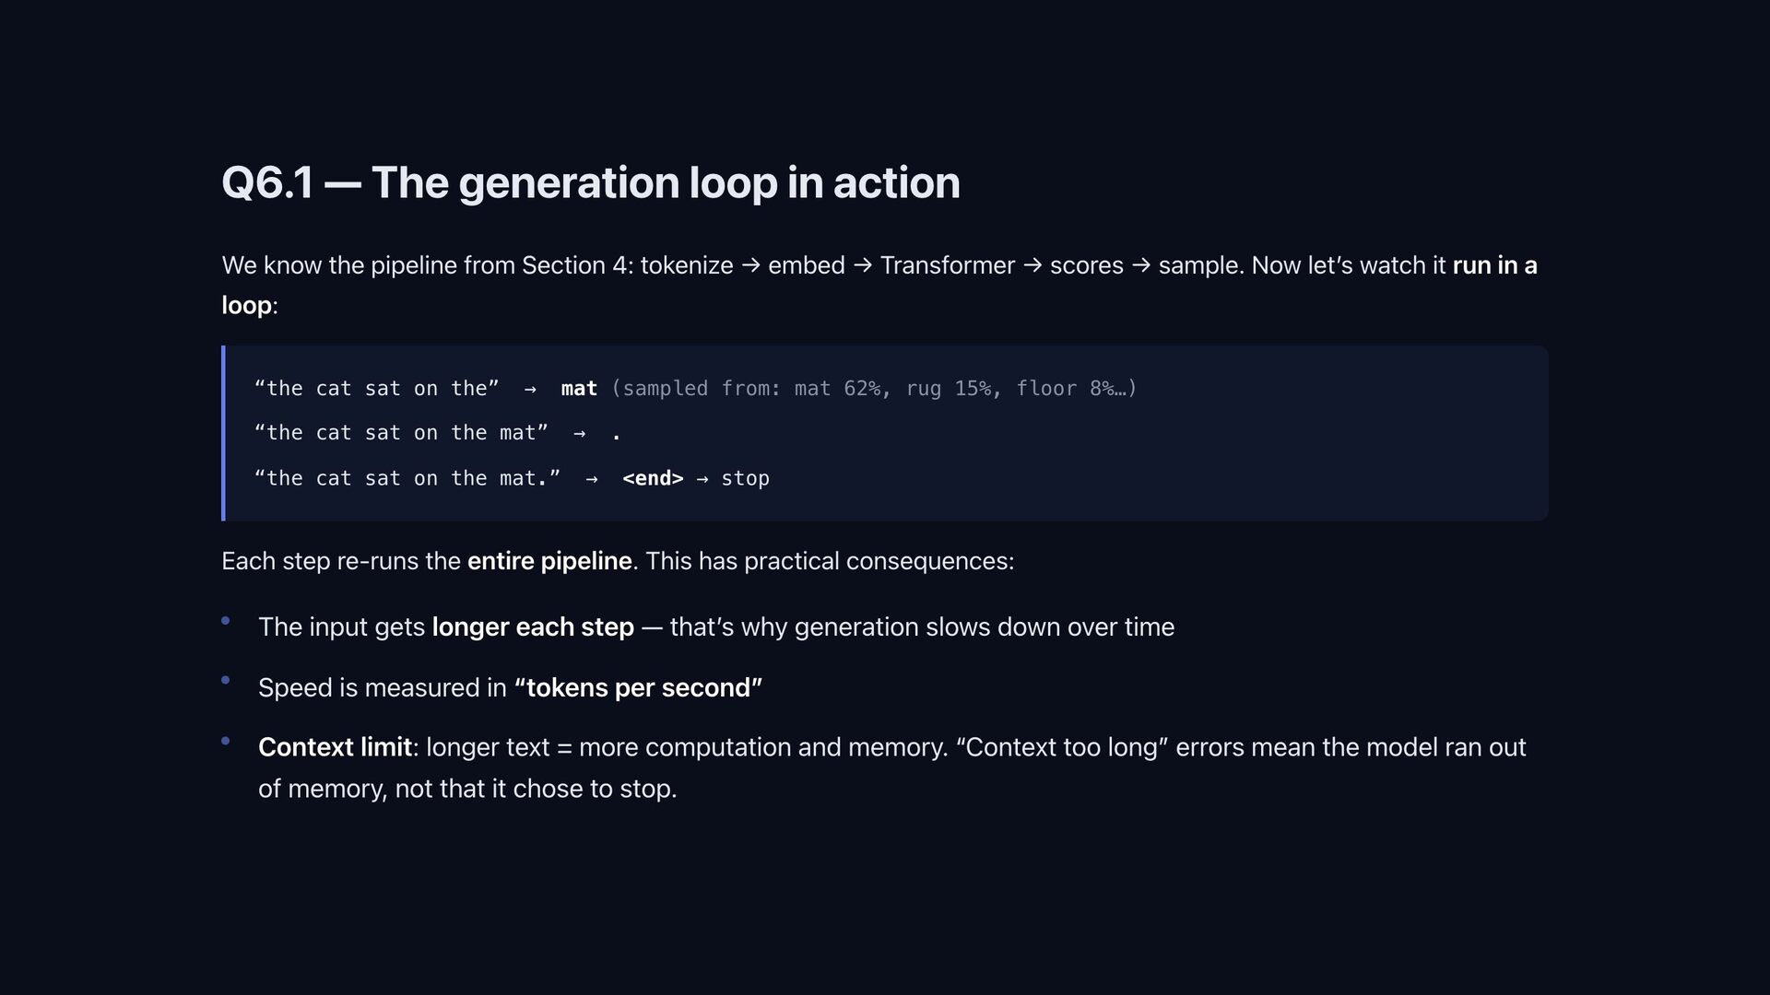Click the second bullet dot before 'Speed is measured'
The image size is (1770, 995).
tap(225, 681)
